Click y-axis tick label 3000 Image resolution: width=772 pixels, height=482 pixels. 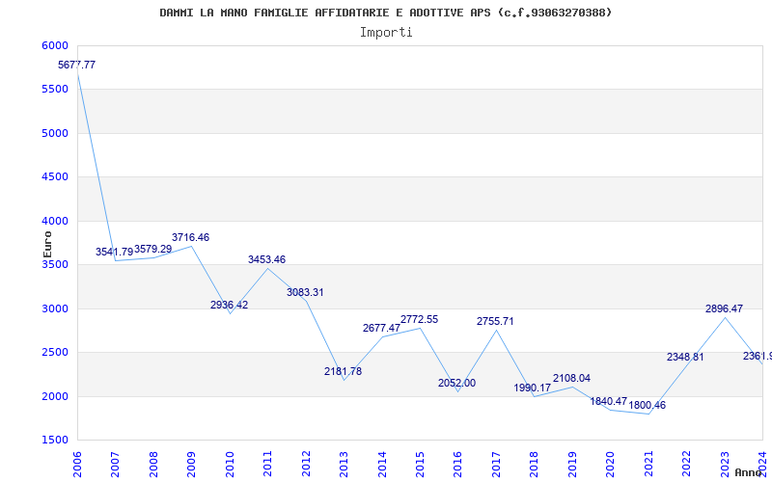[x=55, y=308]
